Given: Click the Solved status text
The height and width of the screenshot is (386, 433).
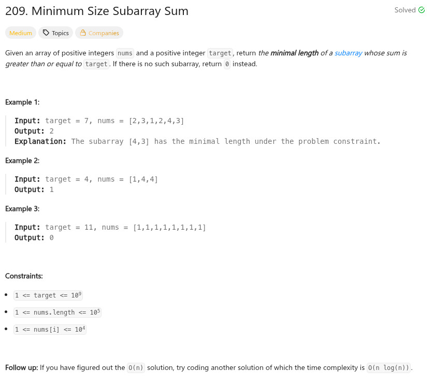Looking at the screenshot, I should [405, 10].
